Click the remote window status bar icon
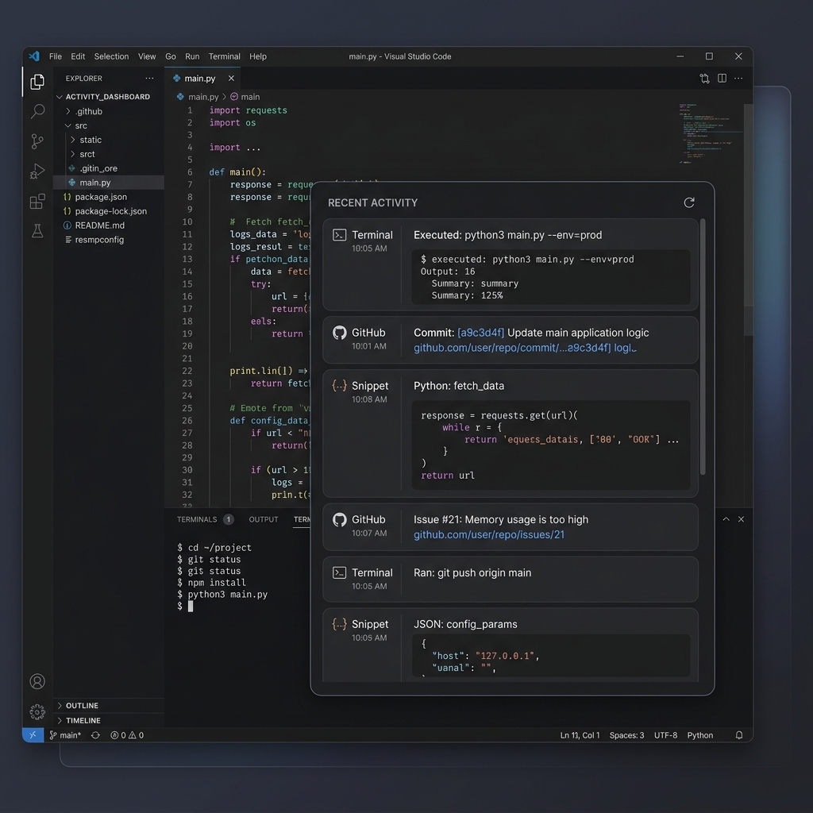This screenshot has height=813, width=813. pos(33,734)
